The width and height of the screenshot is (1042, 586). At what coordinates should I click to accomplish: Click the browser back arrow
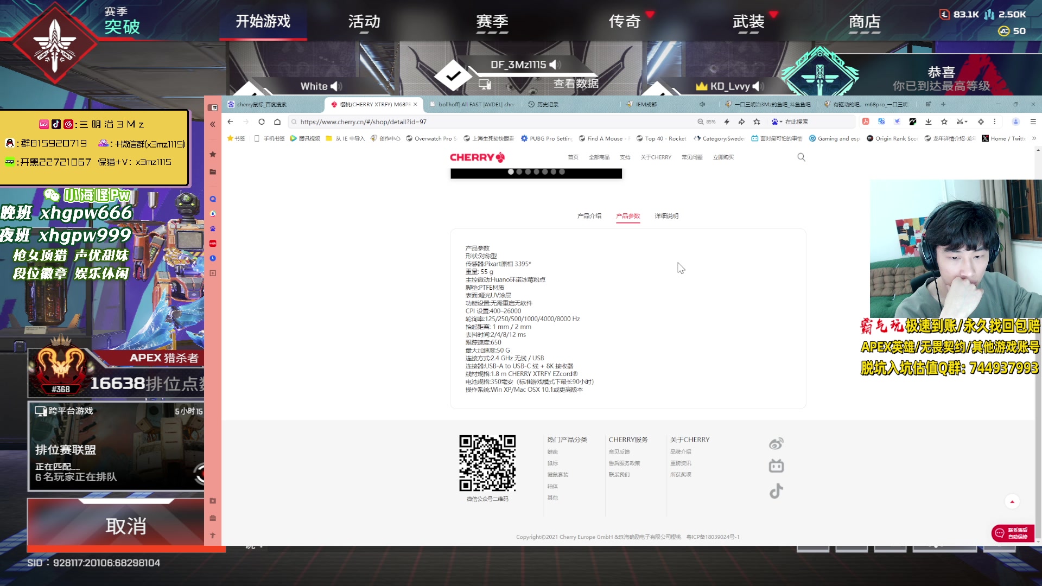(230, 122)
